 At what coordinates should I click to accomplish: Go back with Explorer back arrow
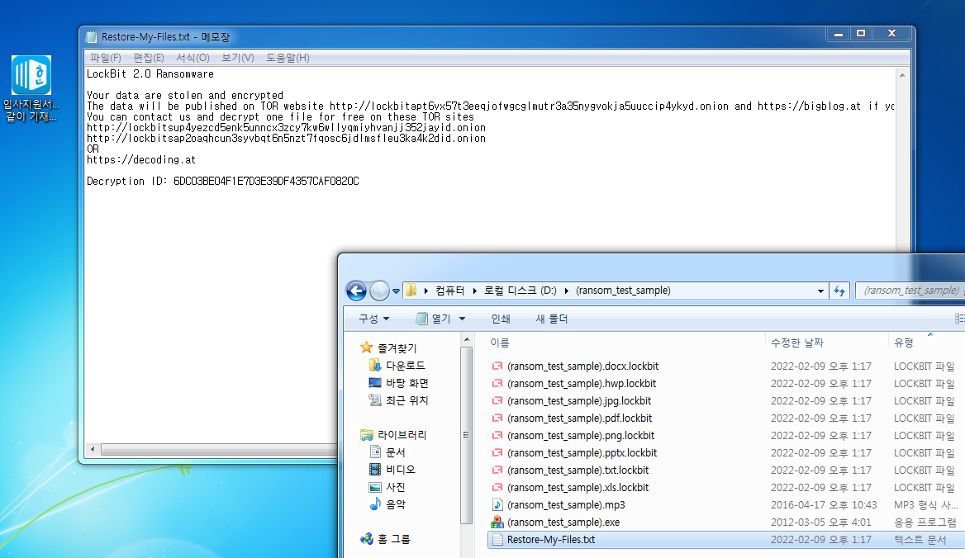[356, 291]
